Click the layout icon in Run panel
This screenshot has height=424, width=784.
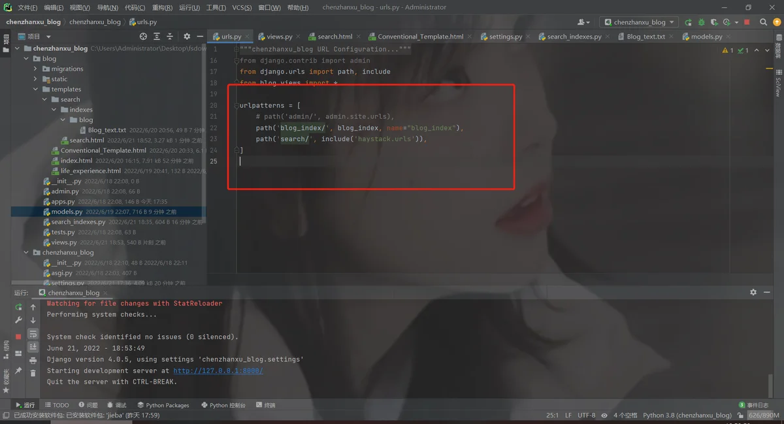coord(18,353)
